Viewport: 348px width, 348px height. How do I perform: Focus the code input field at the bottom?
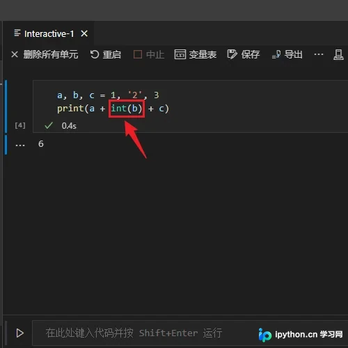tap(190, 333)
